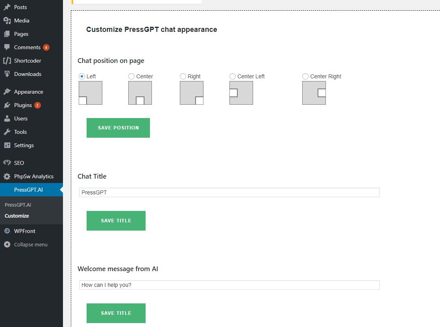440x327 pixels.
Task: Open the Appearance menu item
Action: (31, 92)
